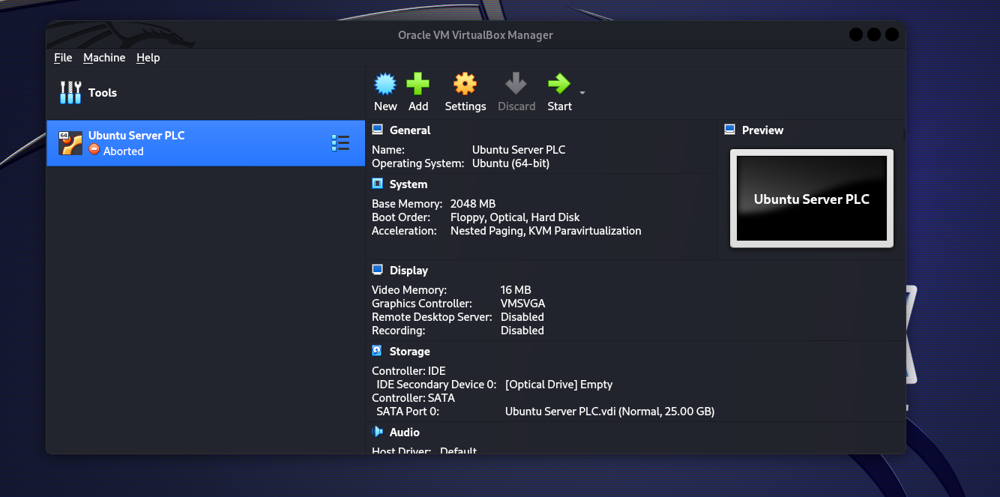Click the General section heading link
Screen dimensions: 1000x497
410,130
